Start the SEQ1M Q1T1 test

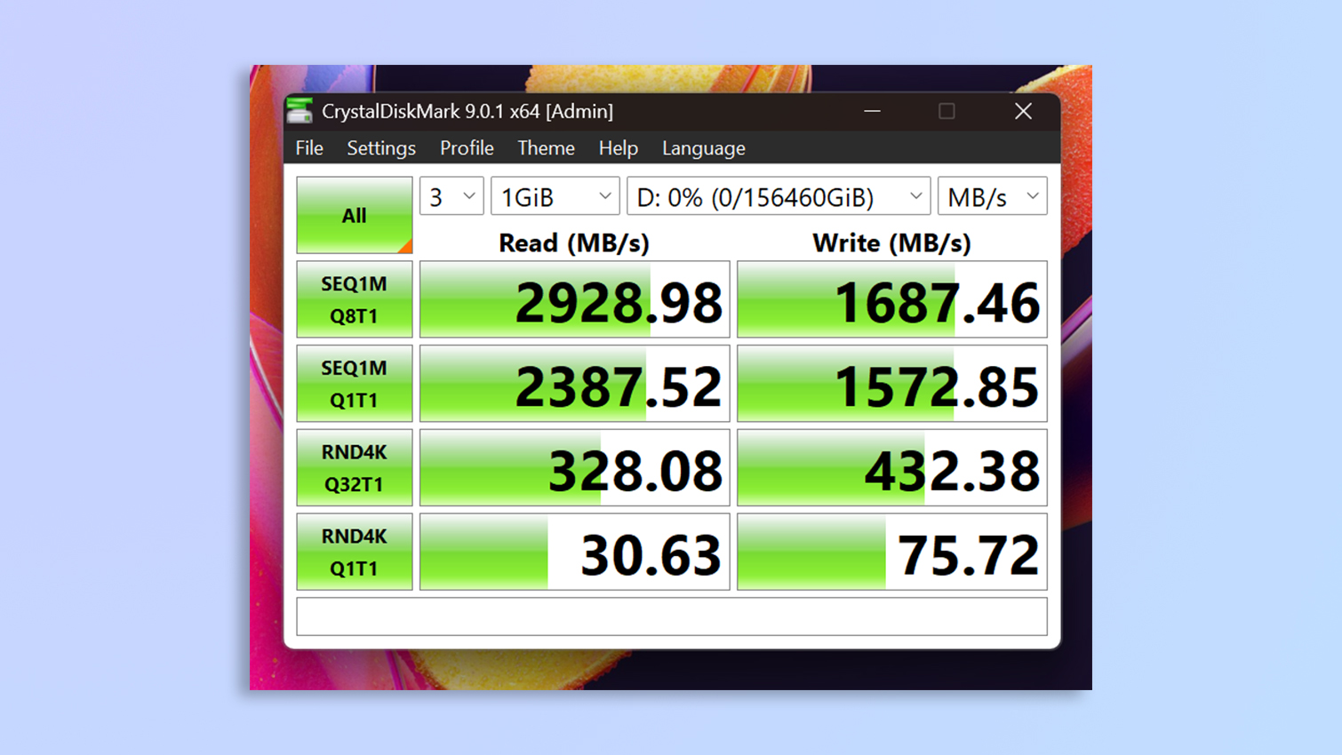point(354,384)
